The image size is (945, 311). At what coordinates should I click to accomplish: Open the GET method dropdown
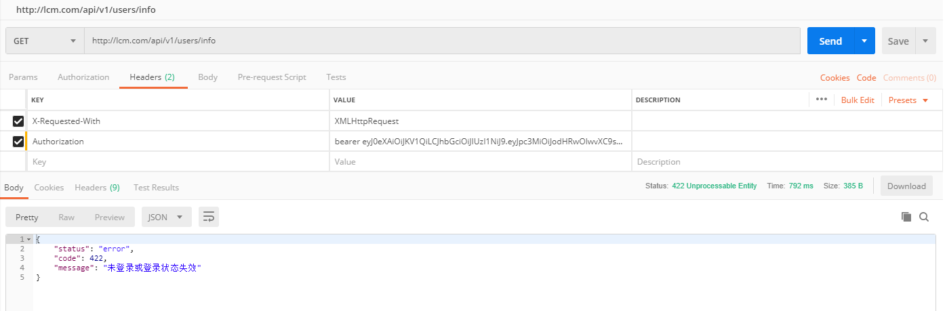pos(45,41)
